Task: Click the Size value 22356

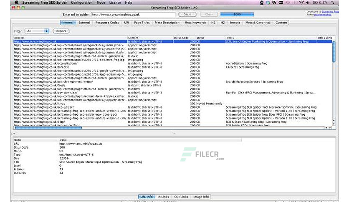Action: 64,158
